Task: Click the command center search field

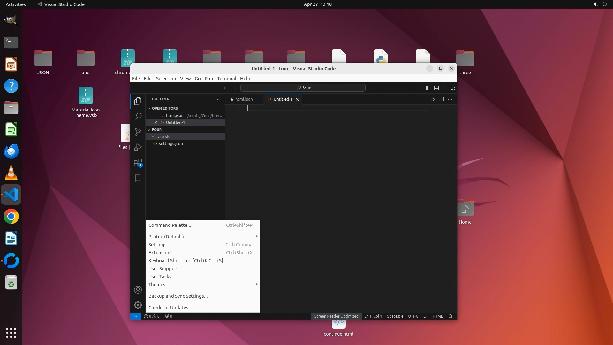Action: 303,88
